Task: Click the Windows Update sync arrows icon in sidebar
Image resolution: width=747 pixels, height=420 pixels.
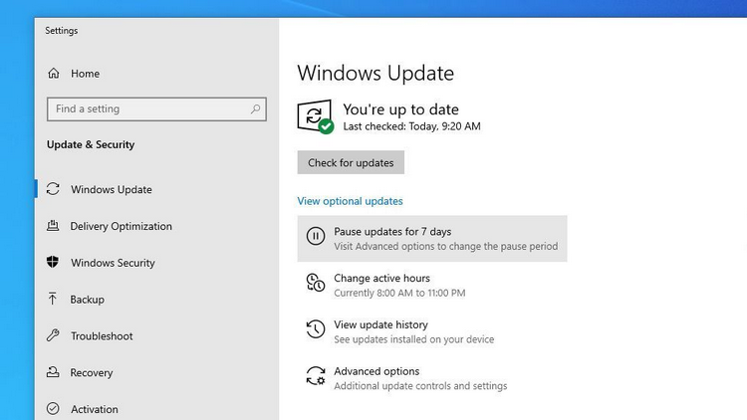Action: tap(53, 189)
